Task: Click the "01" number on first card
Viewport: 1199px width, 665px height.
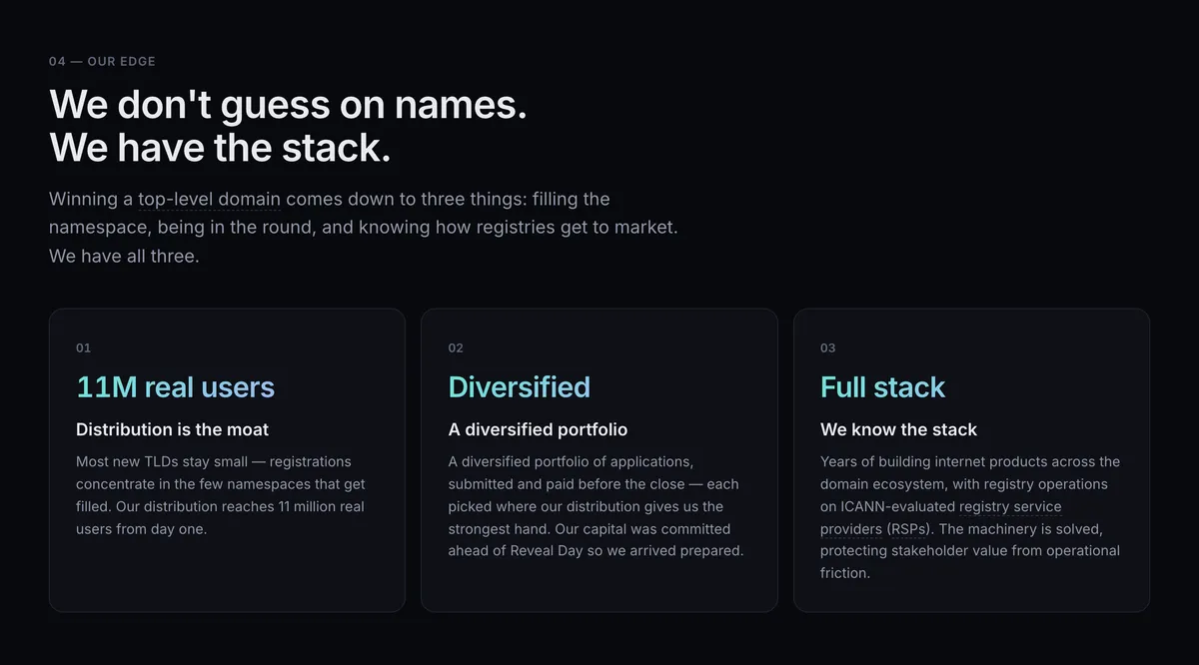Action: tap(83, 347)
